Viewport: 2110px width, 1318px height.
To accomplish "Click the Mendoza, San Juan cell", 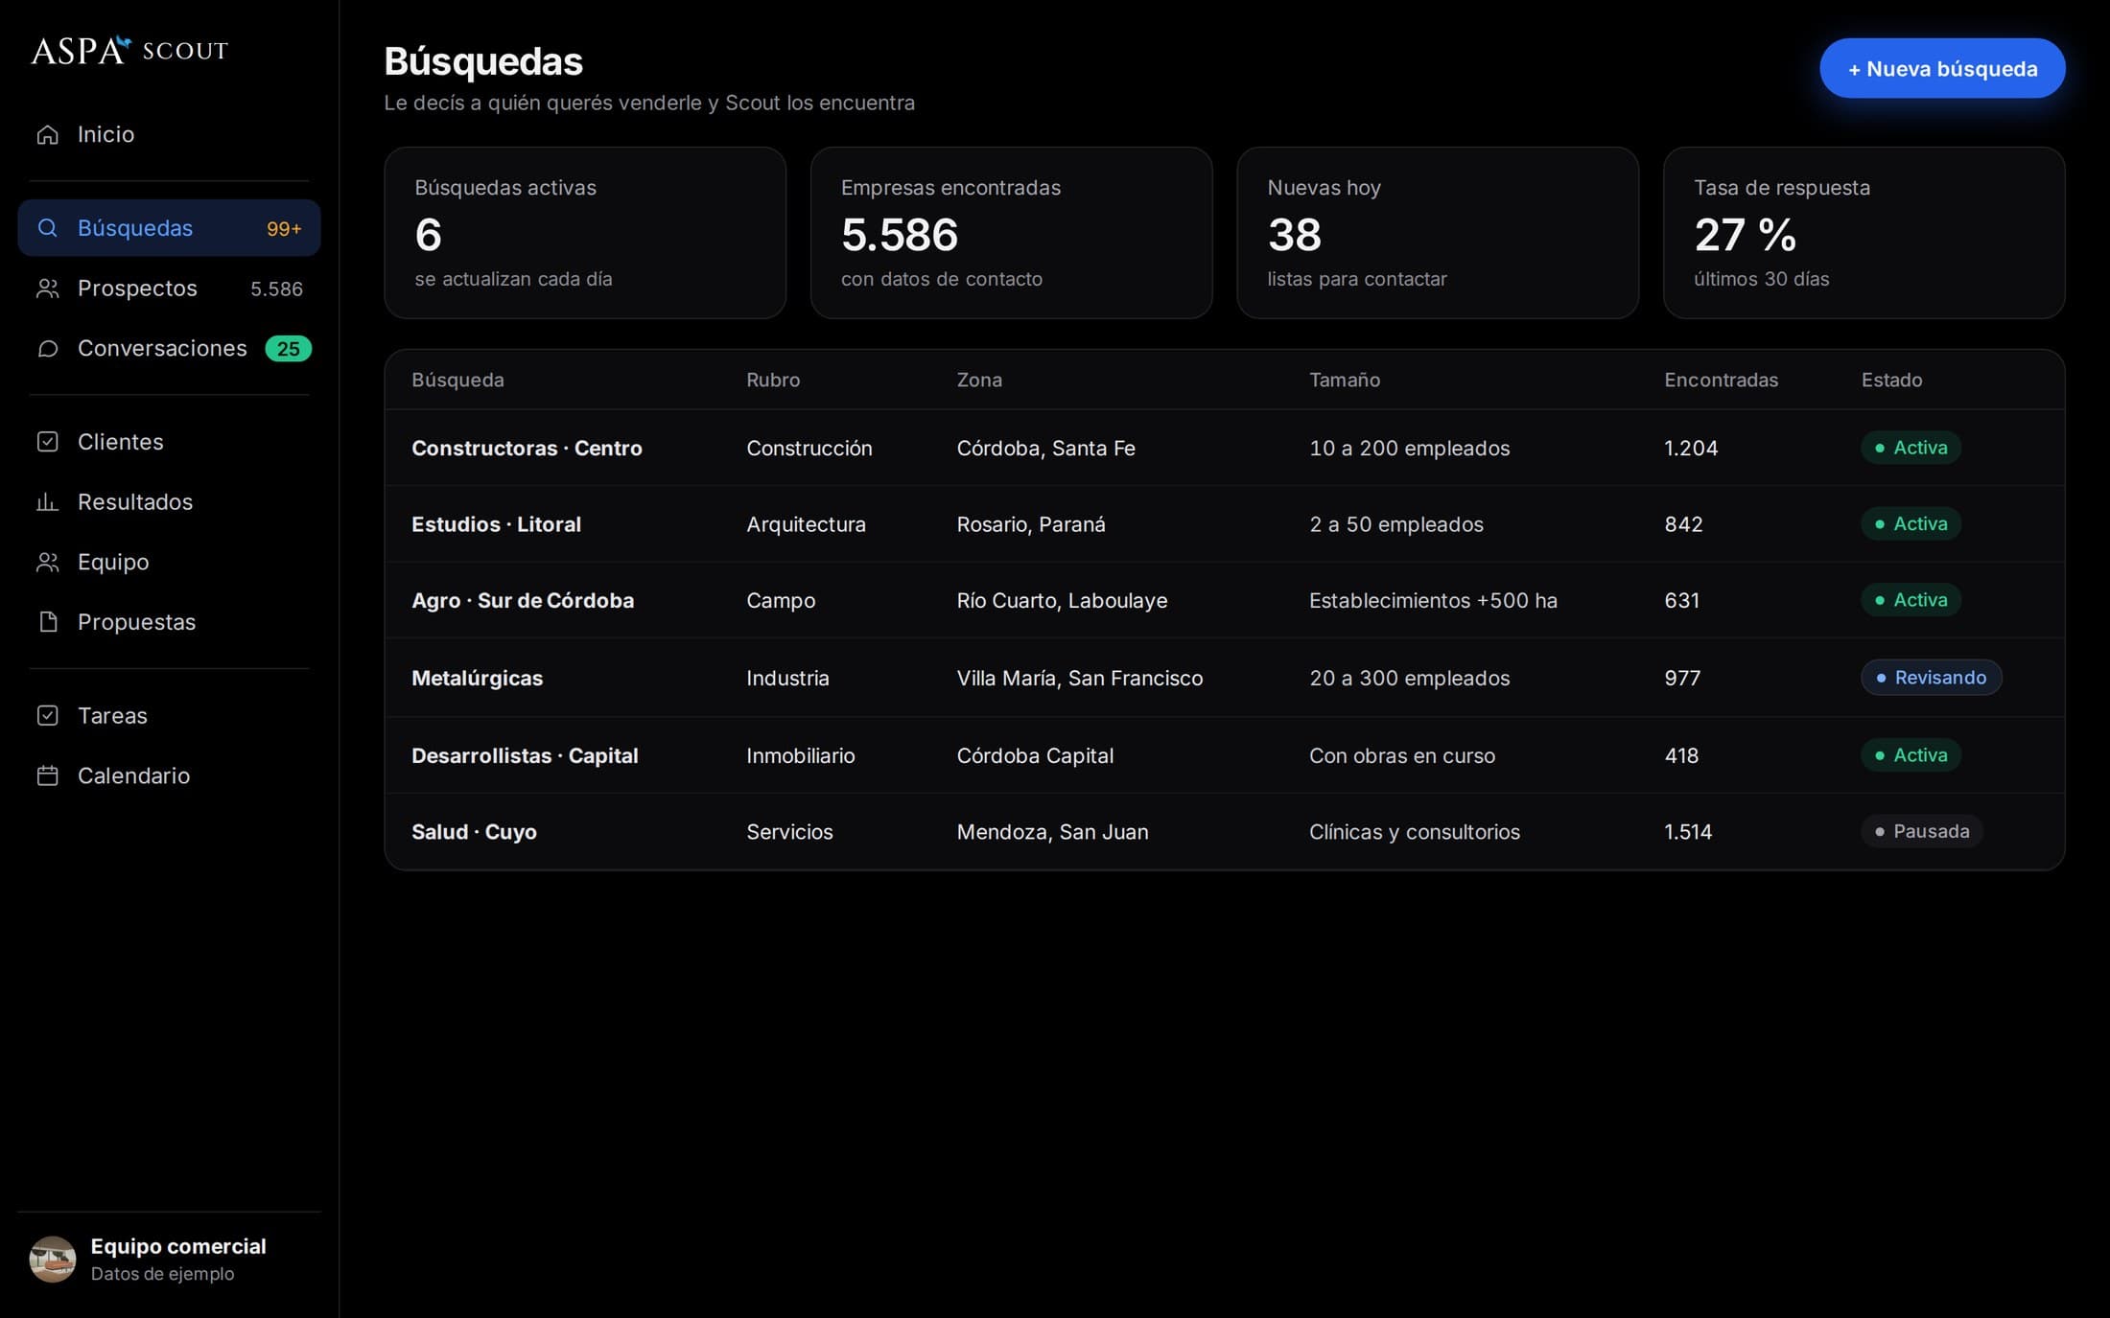I will (x=1052, y=832).
